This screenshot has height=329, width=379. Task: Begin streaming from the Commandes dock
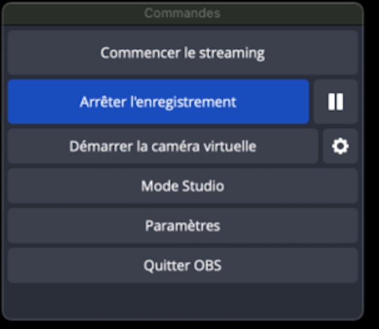pos(182,53)
